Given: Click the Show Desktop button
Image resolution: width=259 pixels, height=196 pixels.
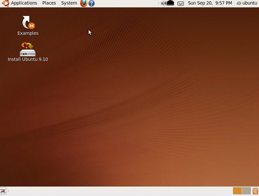Looking at the screenshot, I should (3, 191).
